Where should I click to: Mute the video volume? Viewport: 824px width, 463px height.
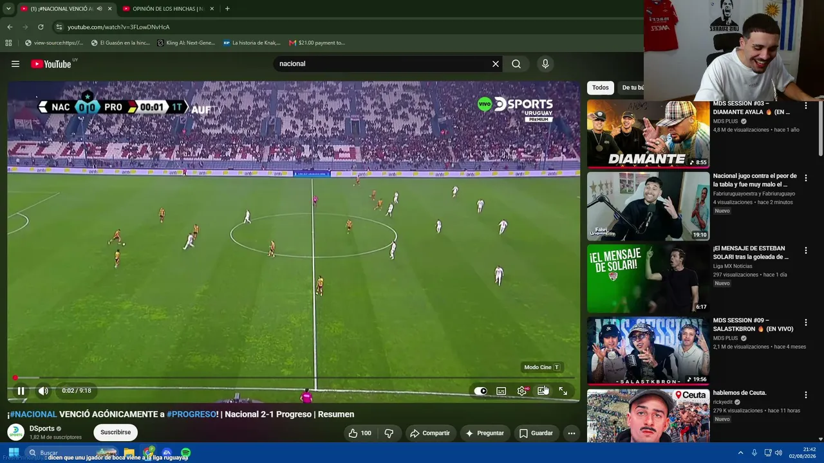pyautogui.click(x=43, y=390)
